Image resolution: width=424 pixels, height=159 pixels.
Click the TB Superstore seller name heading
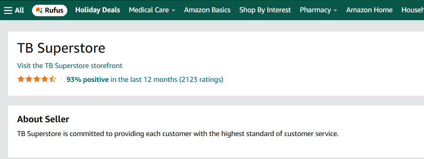point(61,48)
